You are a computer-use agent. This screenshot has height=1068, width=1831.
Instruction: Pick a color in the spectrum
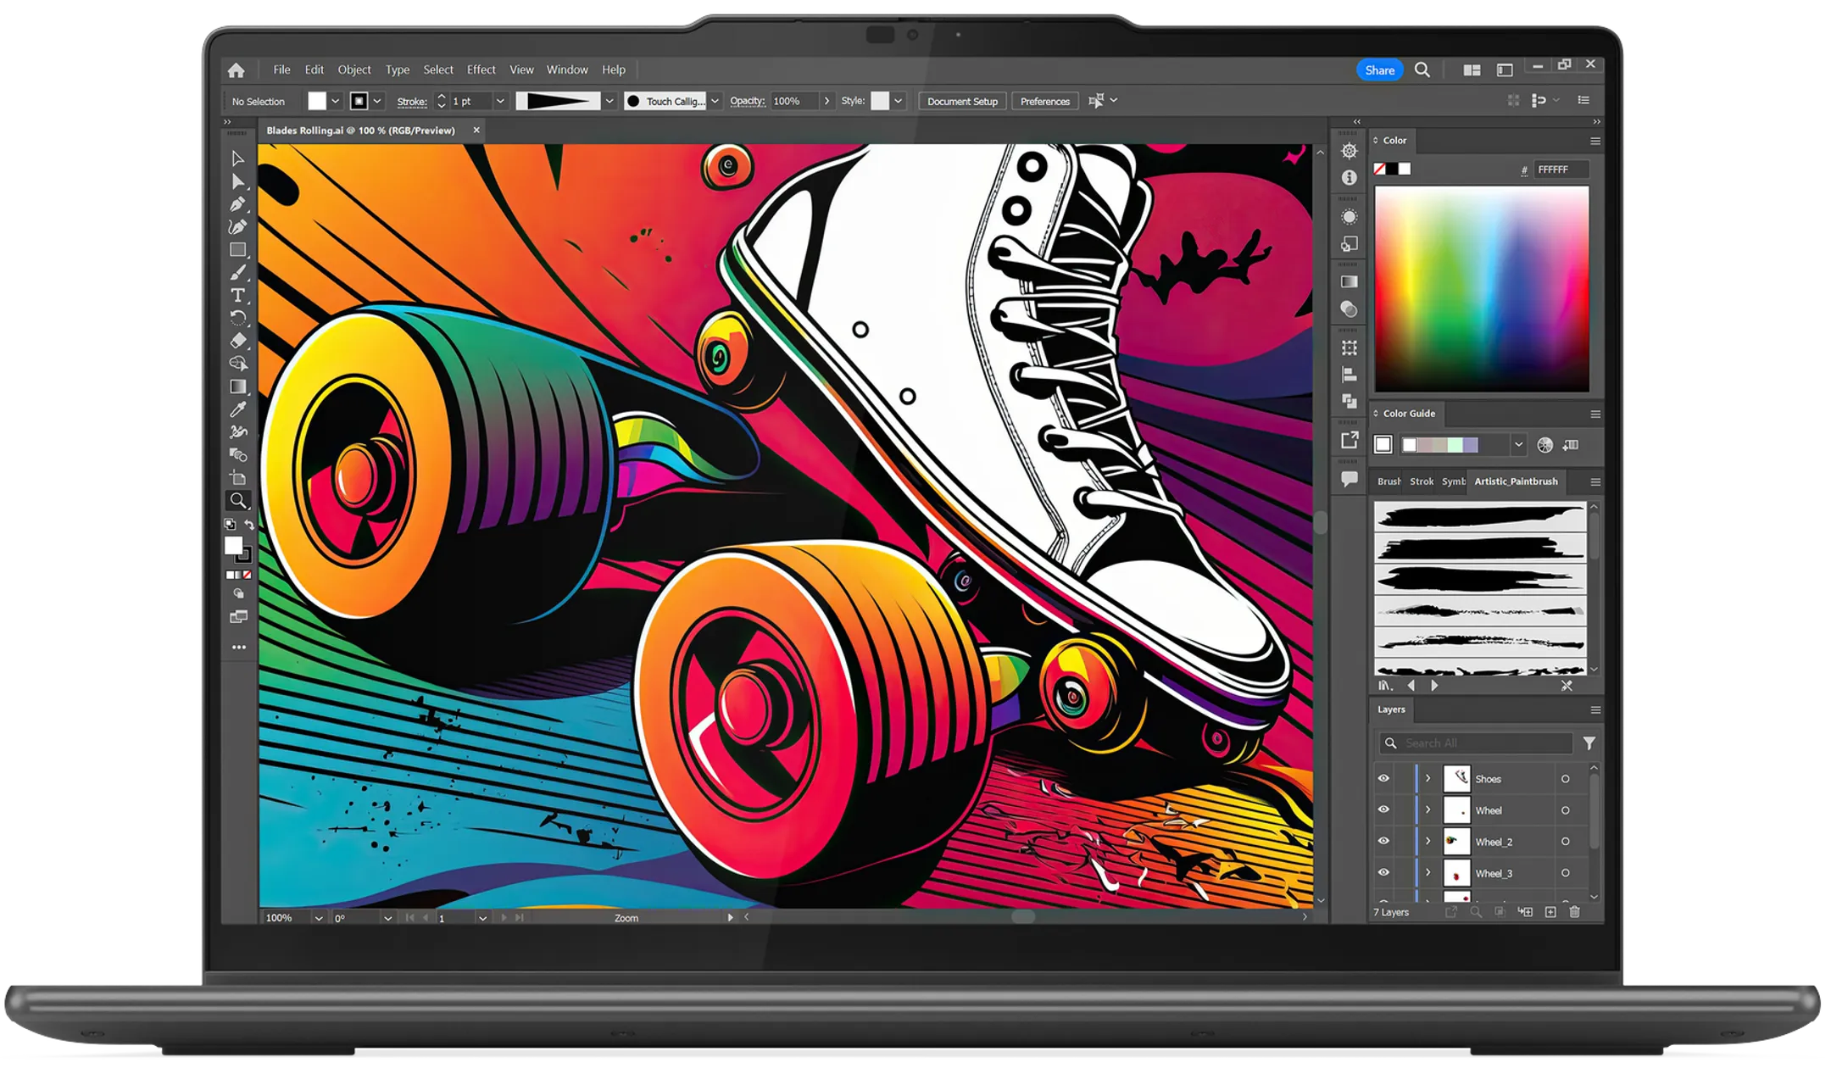point(1482,288)
